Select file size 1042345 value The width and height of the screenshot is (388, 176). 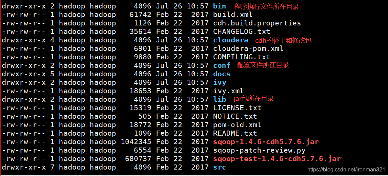(136, 142)
